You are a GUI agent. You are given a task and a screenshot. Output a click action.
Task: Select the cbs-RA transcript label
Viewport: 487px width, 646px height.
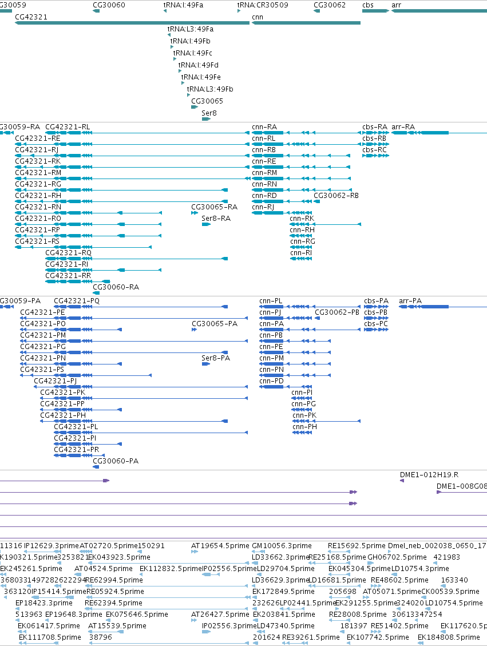[375, 127]
